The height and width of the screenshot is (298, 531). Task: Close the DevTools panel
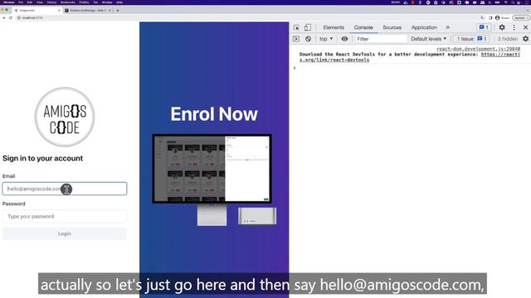525,27
